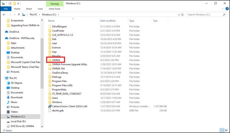Screen dimensions: 230x133
Task: Click This PC in the address bar
Action: click(33, 15)
